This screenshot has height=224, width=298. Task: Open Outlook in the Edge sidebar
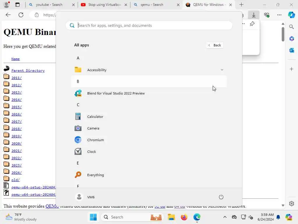coord(292,50)
